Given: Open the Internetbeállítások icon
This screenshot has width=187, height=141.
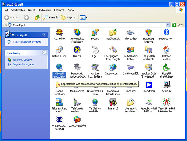Looking at the screenshot, I should point(113,67).
